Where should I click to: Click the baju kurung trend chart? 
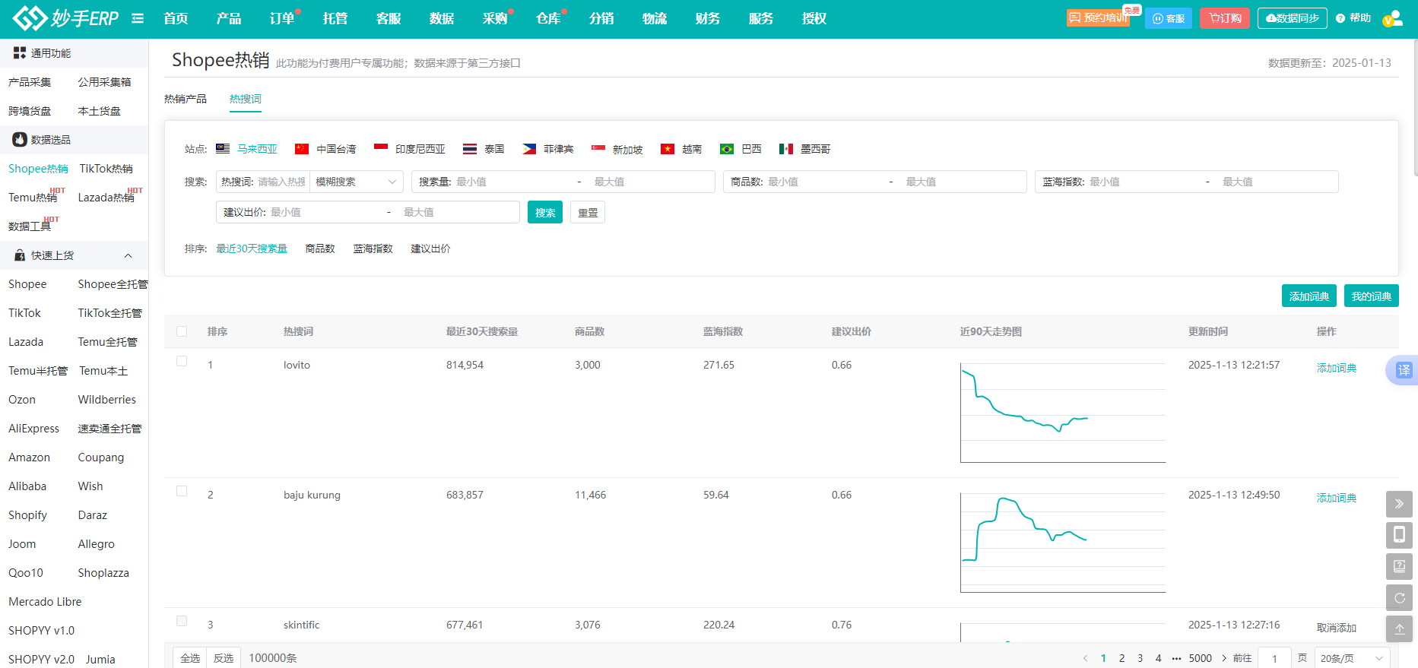1063,543
